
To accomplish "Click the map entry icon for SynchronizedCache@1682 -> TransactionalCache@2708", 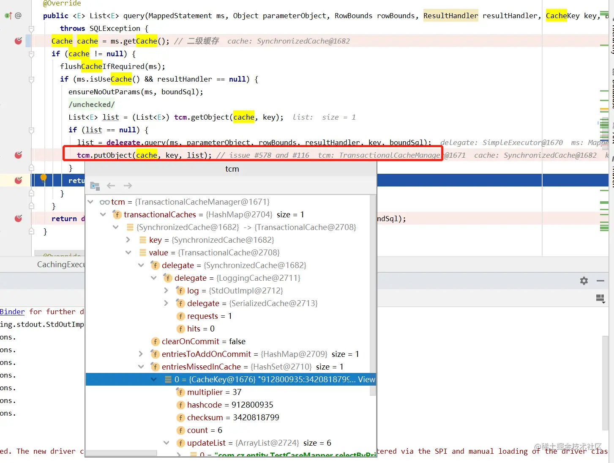I will (x=130, y=227).
